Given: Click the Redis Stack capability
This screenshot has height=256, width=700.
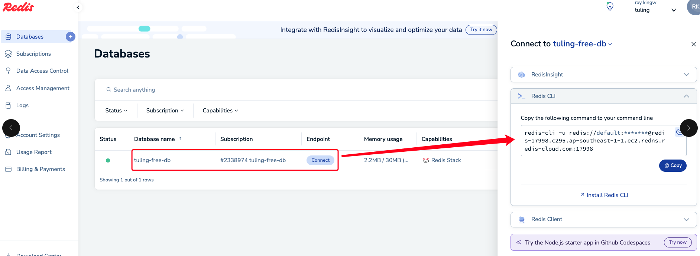Looking at the screenshot, I should 442,160.
